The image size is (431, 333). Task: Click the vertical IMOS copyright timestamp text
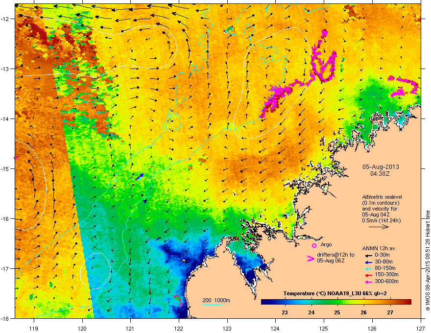point(428,260)
